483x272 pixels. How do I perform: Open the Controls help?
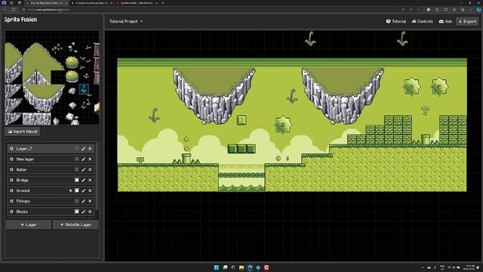point(423,21)
